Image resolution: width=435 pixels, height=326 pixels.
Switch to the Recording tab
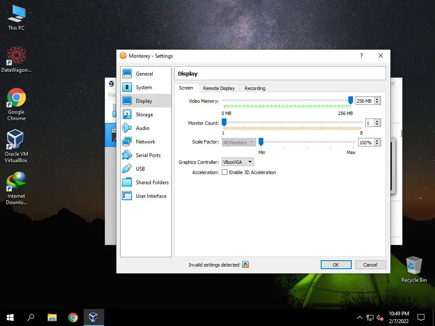(x=255, y=88)
